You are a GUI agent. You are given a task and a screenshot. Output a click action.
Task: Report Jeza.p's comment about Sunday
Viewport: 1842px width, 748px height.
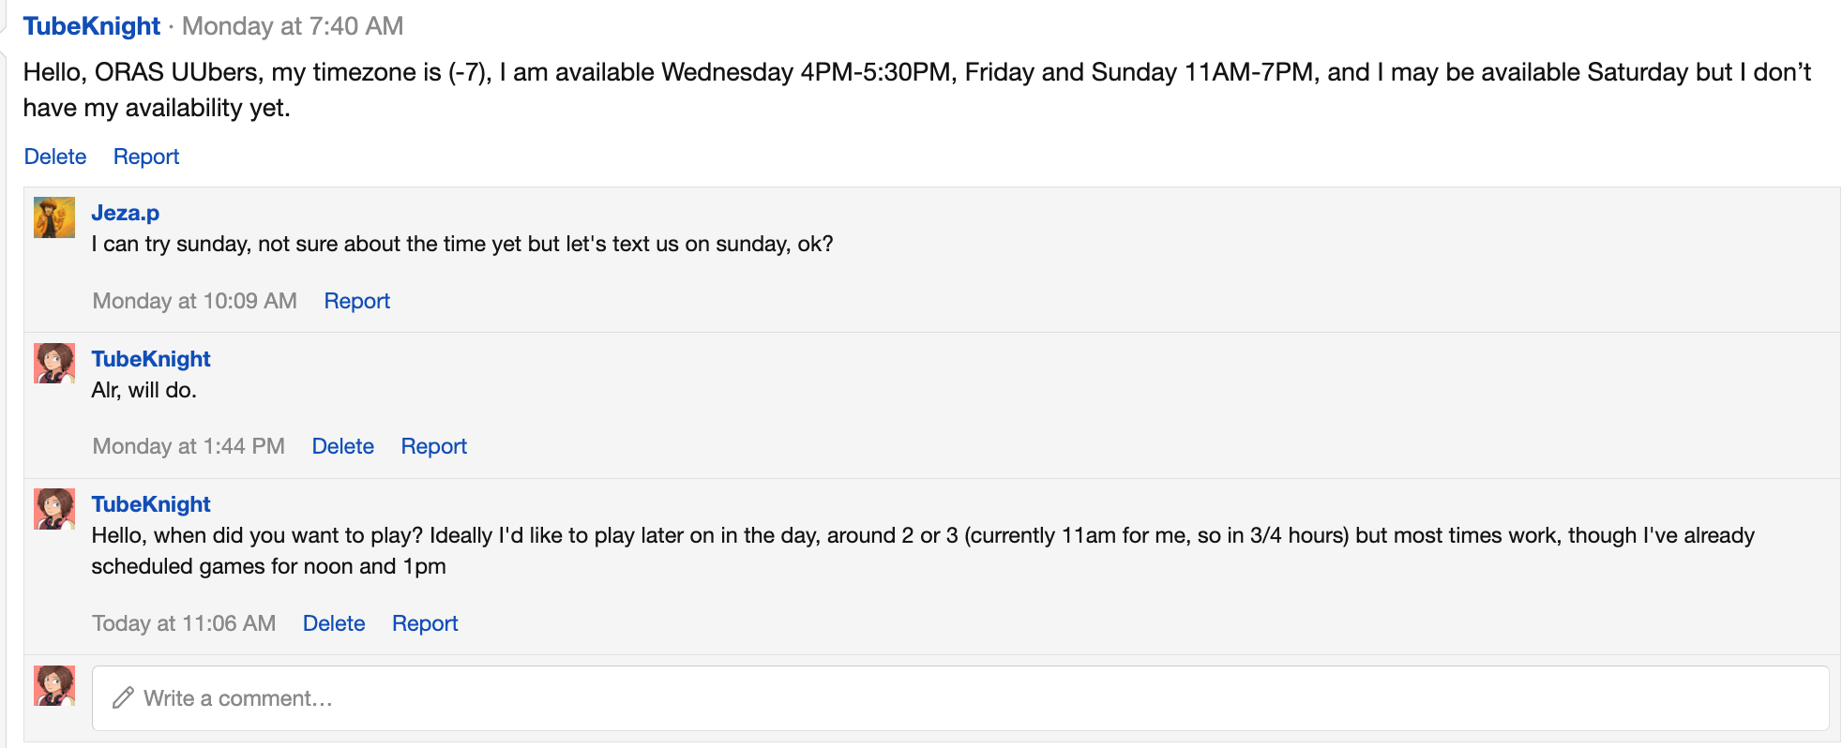click(x=356, y=301)
